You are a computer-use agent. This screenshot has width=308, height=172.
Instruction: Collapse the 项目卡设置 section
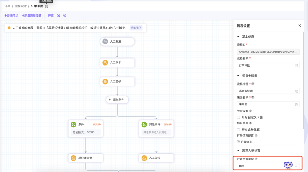point(238,76)
